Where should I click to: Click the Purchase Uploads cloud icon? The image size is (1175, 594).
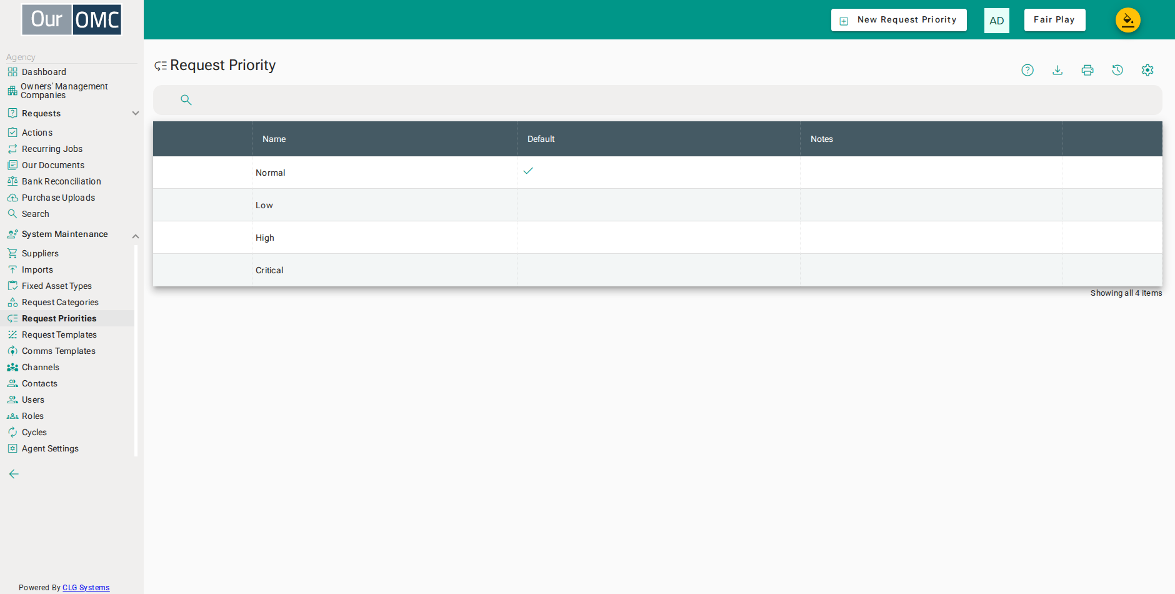[x=12, y=198]
